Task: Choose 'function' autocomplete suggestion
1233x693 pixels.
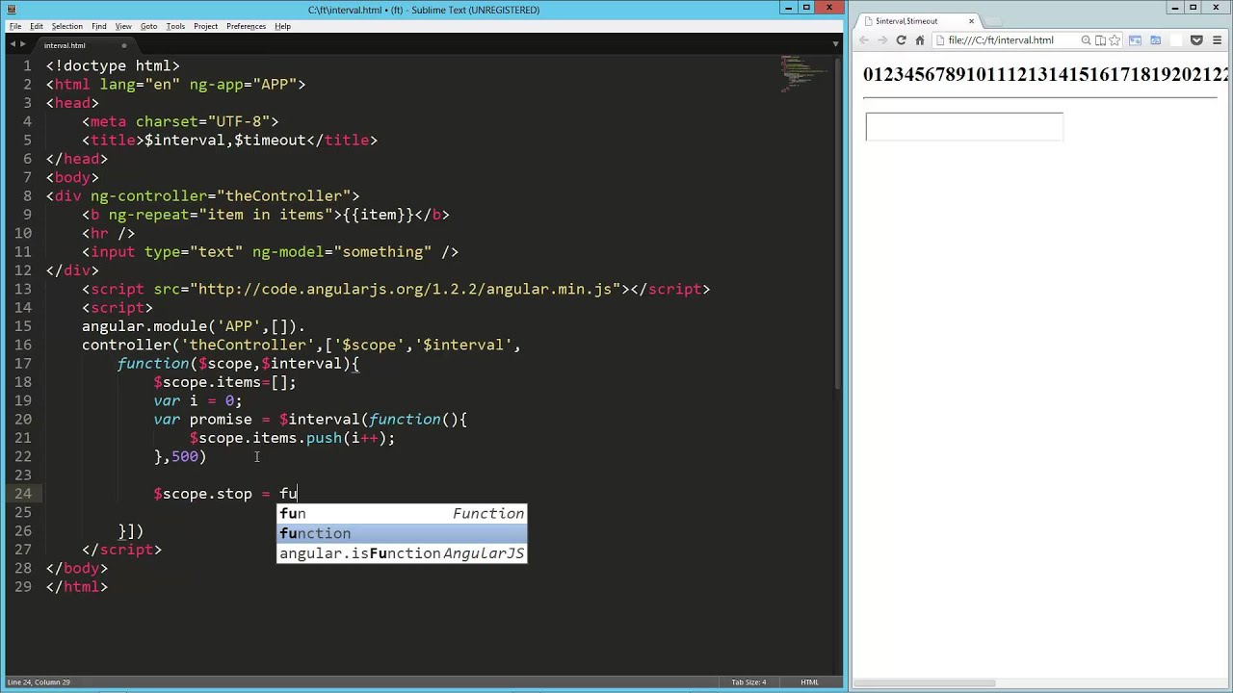Action: tap(402, 533)
